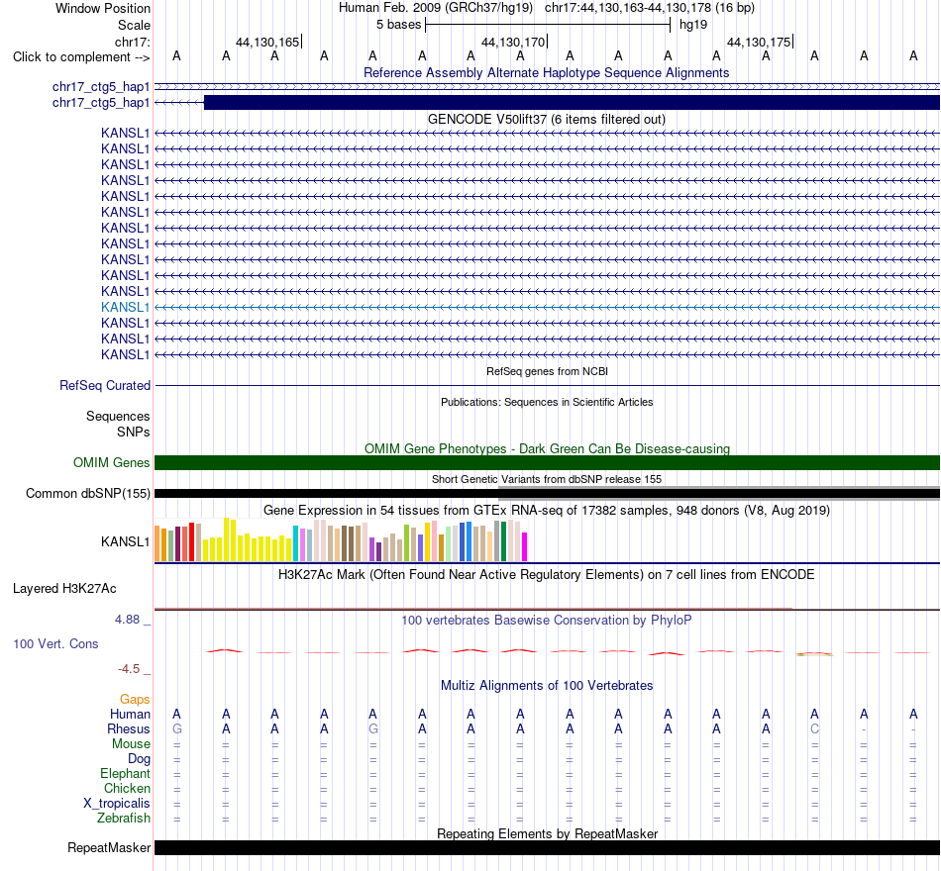Image resolution: width=941 pixels, height=871 pixels.
Task: Click the RepeatMasker label
Action: coord(109,847)
